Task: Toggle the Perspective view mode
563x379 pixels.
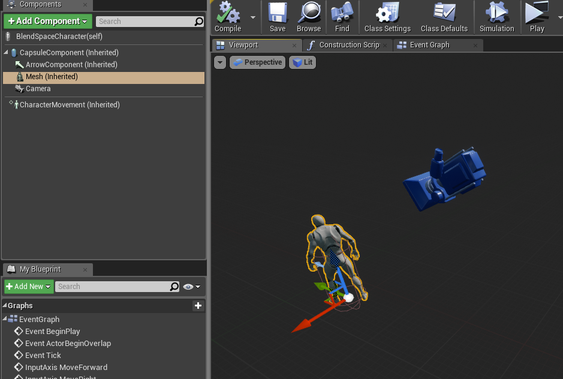Action: coord(257,62)
